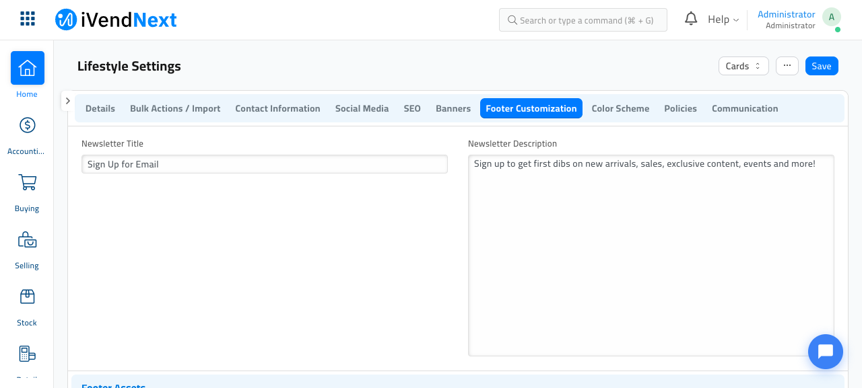This screenshot has height=388, width=862.
Task: Open the Communication tab
Action: coord(745,108)
